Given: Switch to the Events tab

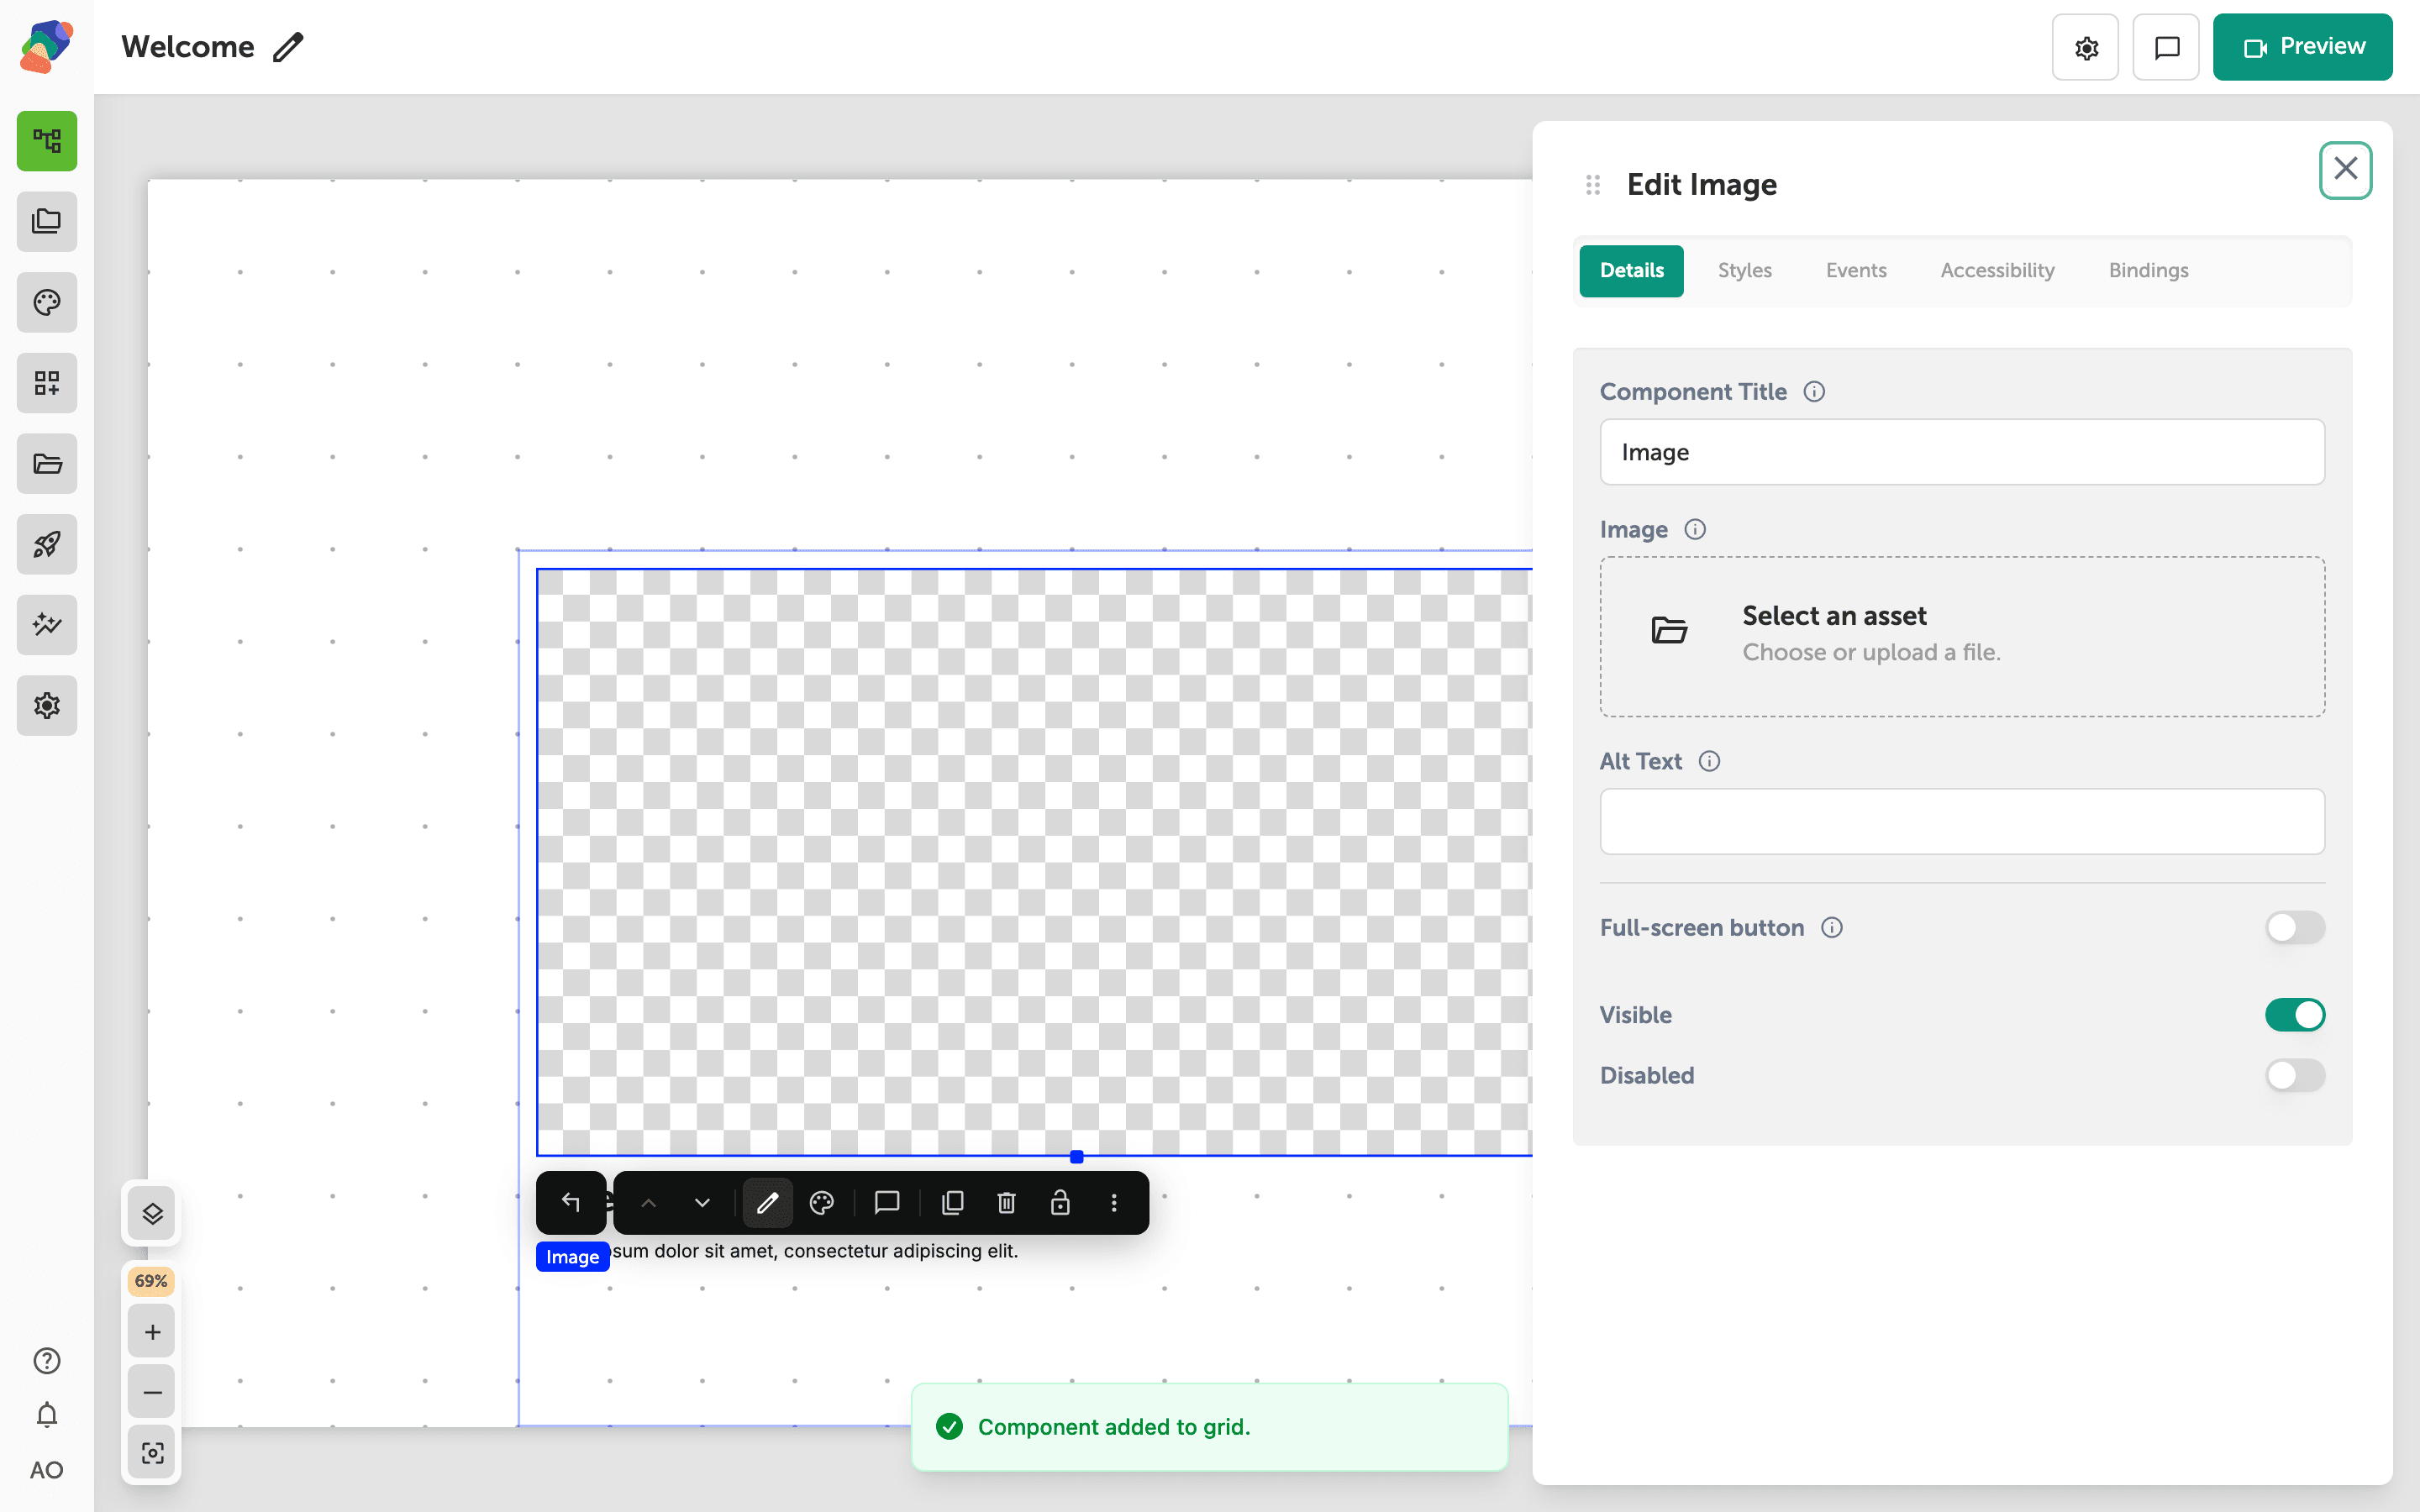Looking at the screenshot, I should click(x=1856, y=270).
